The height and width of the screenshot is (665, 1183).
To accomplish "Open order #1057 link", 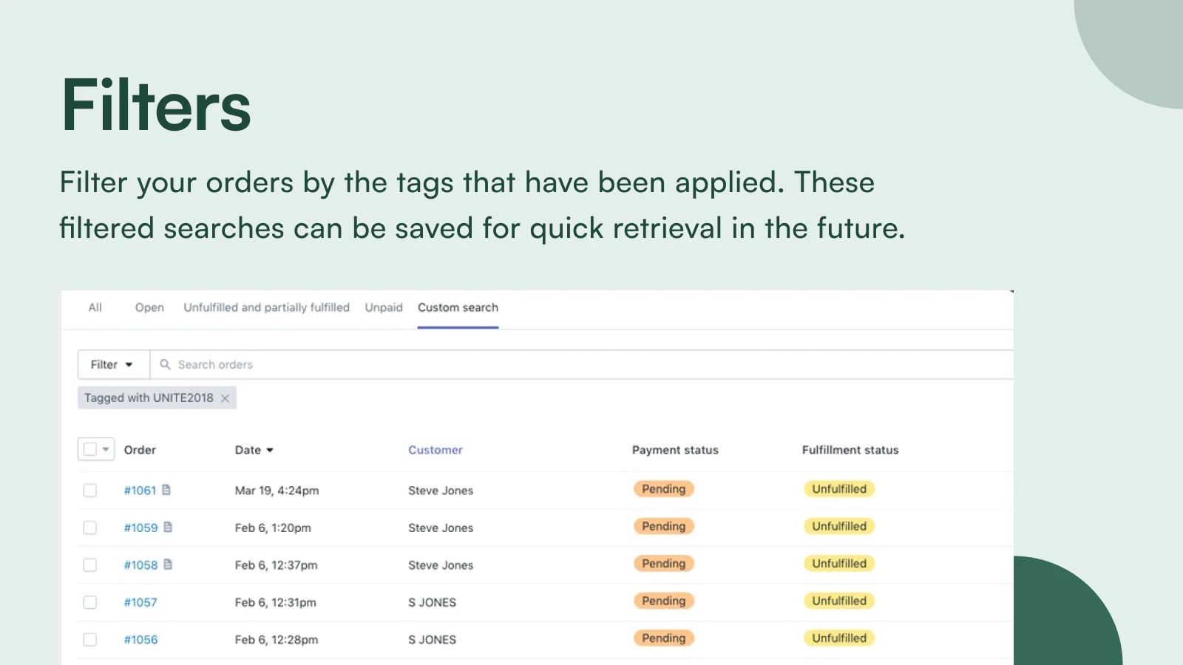I will tap(140, 602).
